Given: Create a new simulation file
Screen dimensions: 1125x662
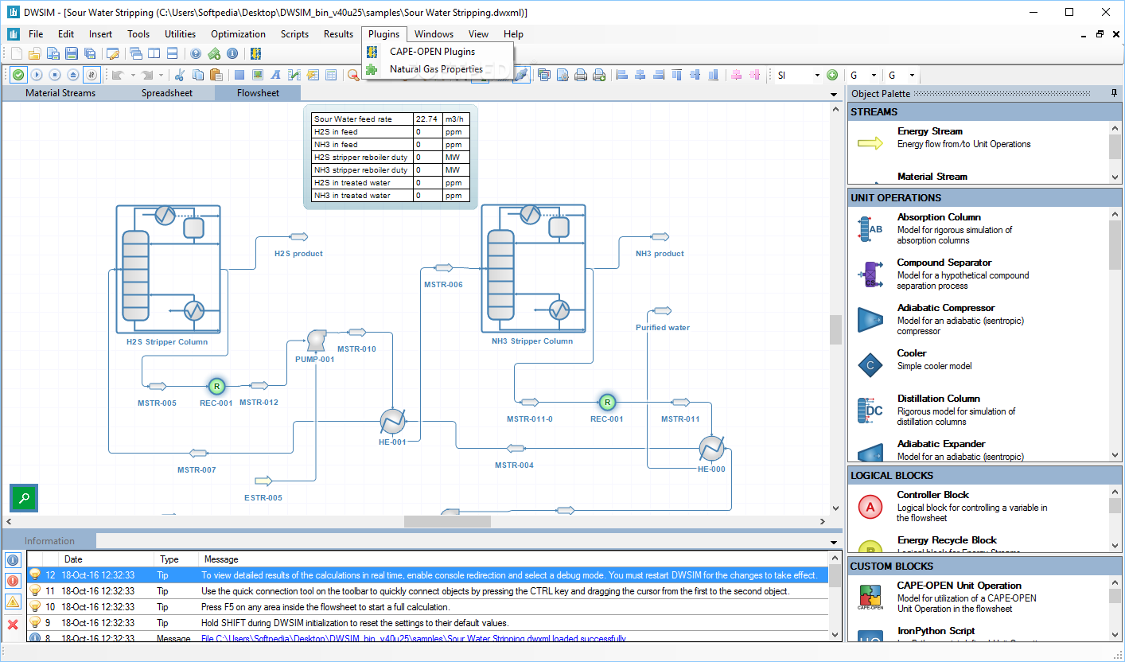Looking at the screenshot, I should [x=17, y=53].
